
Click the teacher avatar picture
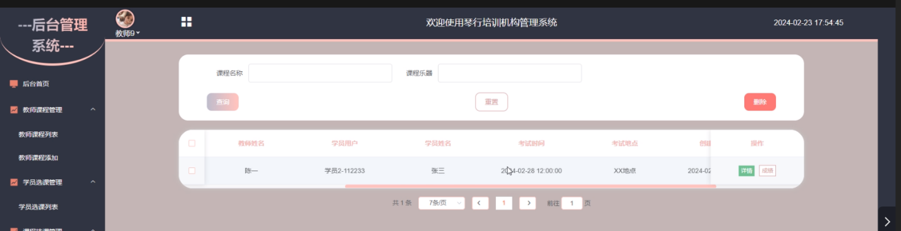pos(125,18)
